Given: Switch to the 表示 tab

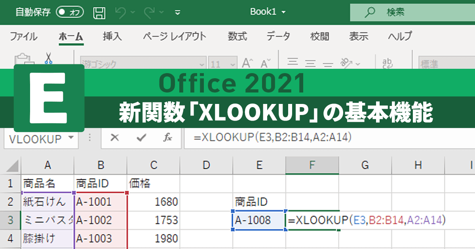Looking at the screenshot, I should [359, 36].
